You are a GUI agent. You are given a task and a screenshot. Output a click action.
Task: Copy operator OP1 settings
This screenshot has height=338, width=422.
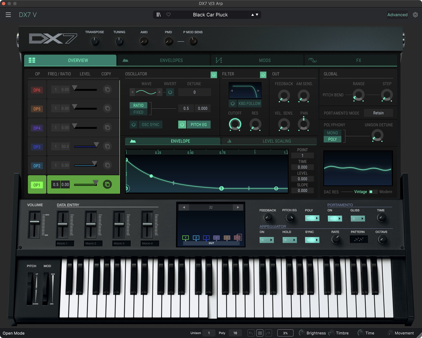(107, 184)
